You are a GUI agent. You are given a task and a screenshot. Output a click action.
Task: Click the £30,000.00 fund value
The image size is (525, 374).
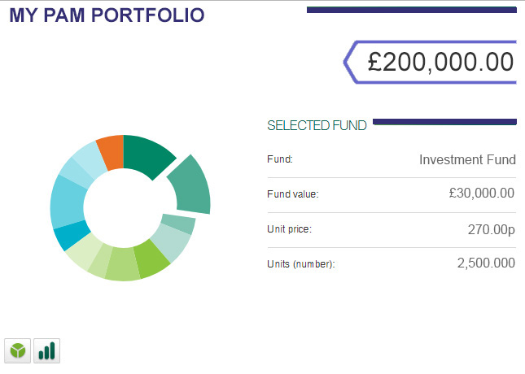482,193
